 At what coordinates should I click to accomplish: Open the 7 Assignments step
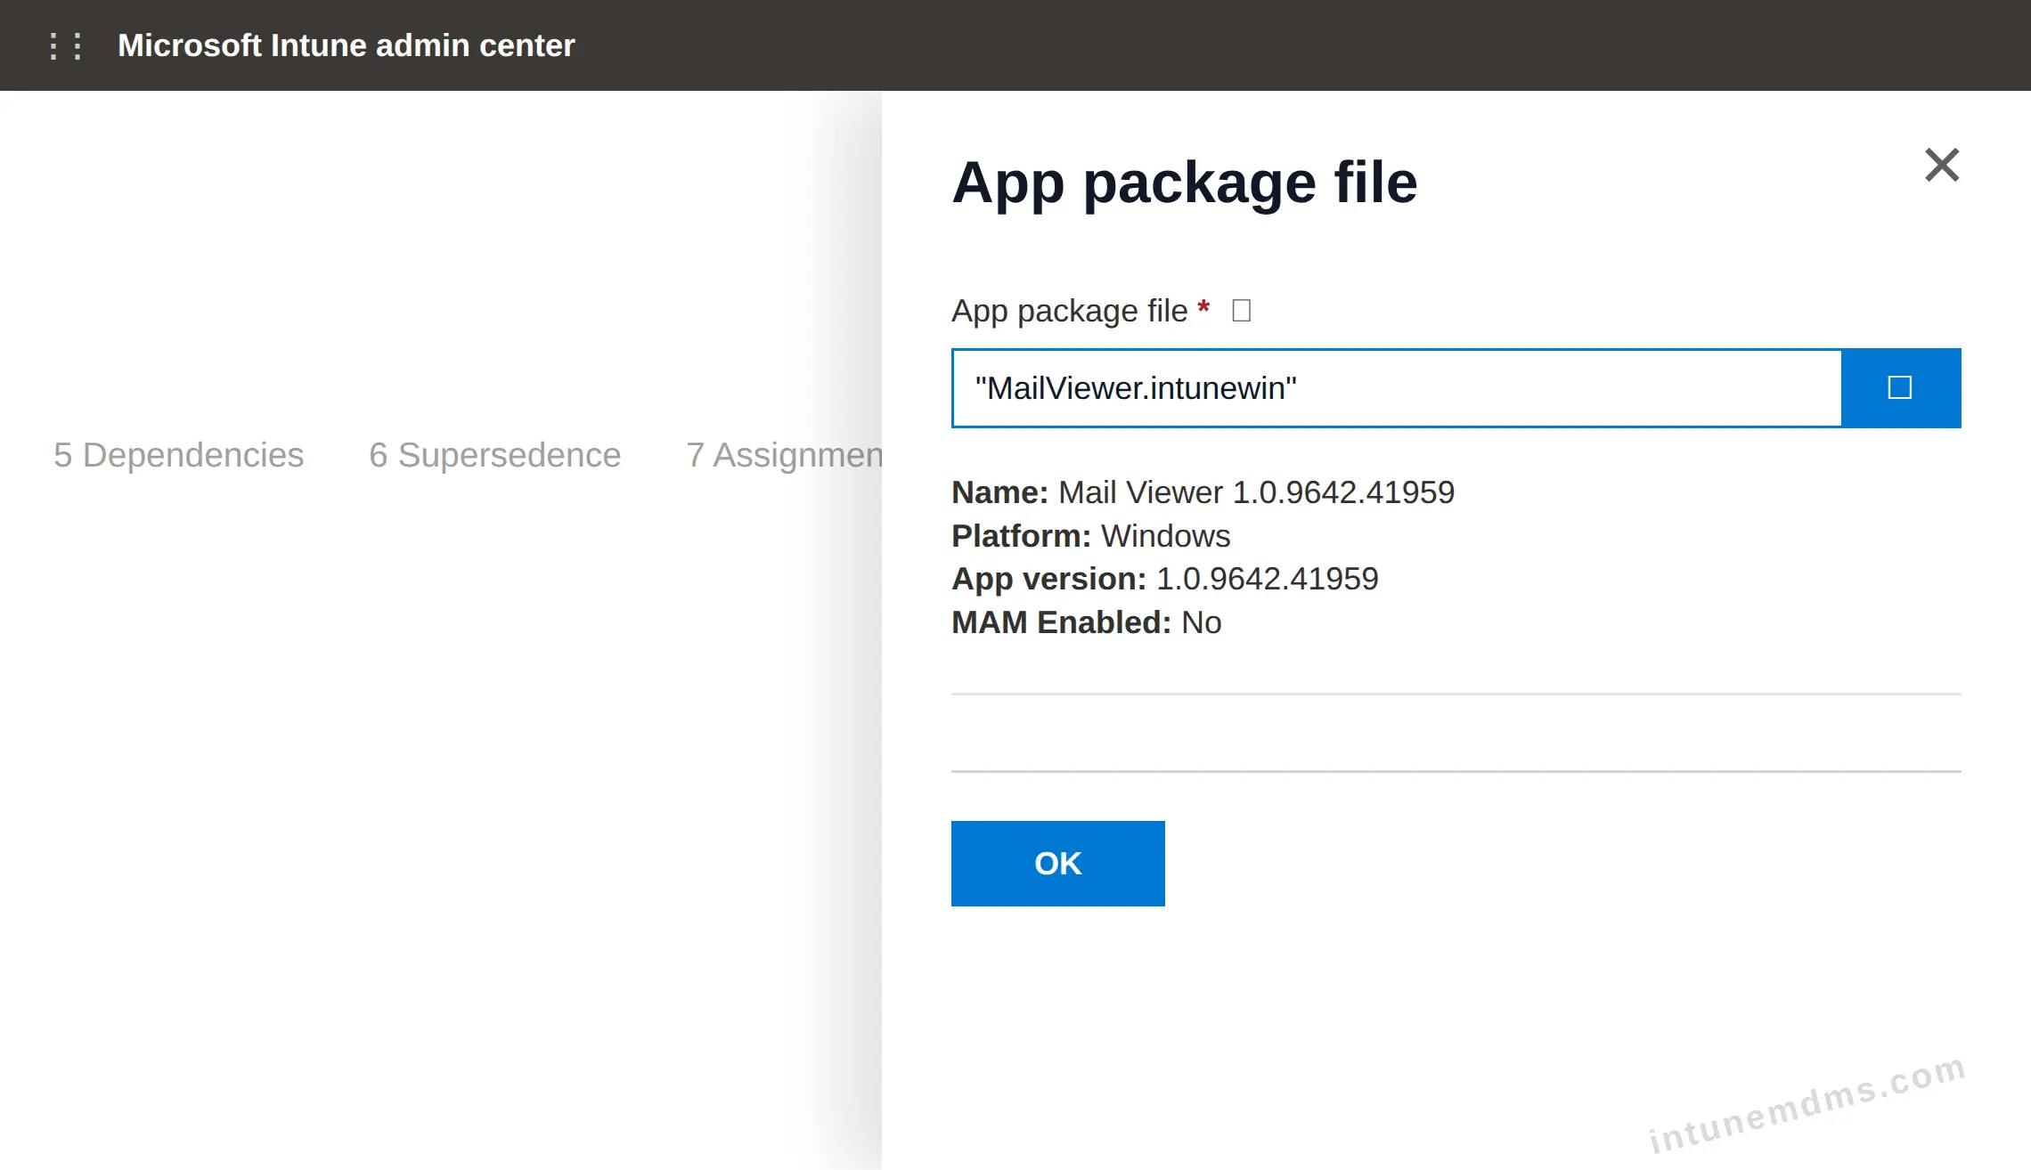(x=784, y=455)
